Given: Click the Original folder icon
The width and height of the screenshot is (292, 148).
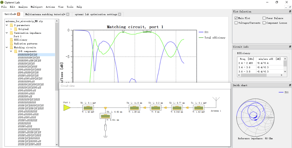Looking at the screenshot, I should coord(16,29).
